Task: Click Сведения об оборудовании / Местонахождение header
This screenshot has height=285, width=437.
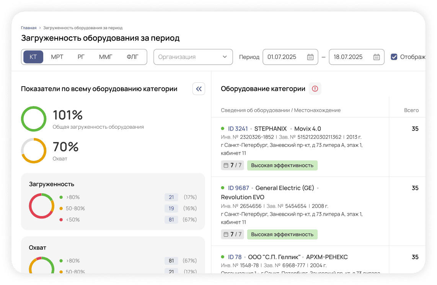Action: pyautogui.click(x=280, y=110)
